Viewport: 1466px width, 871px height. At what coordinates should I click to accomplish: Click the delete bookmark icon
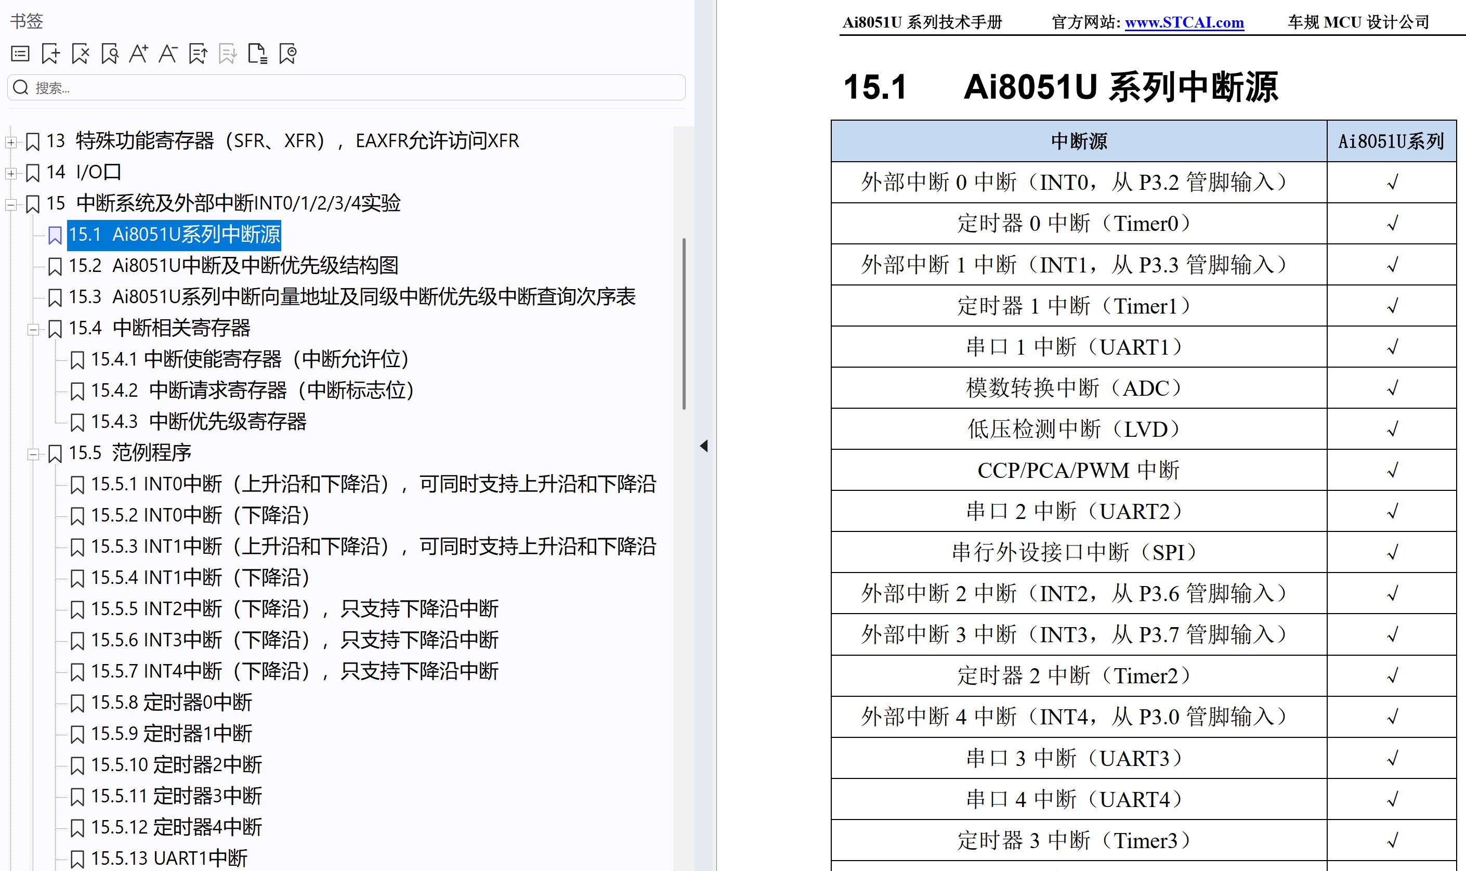pos(81,54)
